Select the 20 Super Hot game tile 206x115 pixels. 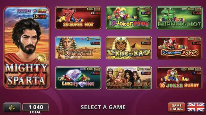78,18
